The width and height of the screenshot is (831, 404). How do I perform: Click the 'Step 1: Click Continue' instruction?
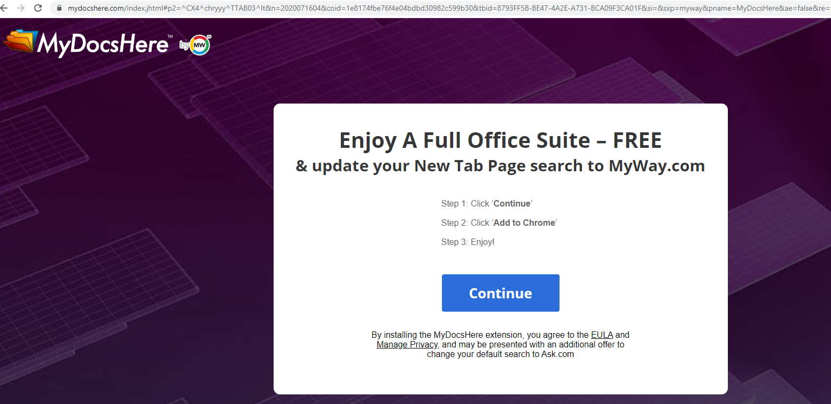coord(487,204)
